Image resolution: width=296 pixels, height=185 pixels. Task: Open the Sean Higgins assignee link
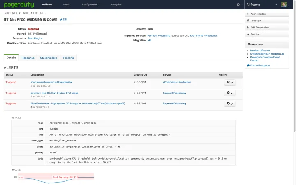(x=35, y=36)
